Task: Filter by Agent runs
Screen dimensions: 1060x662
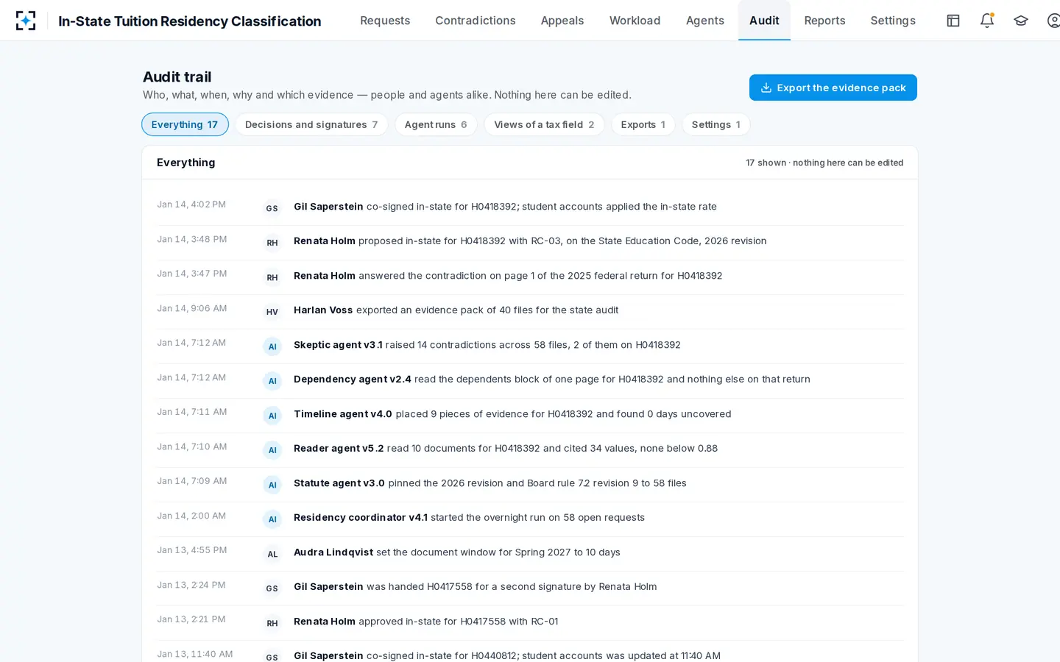Action: click(436, 124)
